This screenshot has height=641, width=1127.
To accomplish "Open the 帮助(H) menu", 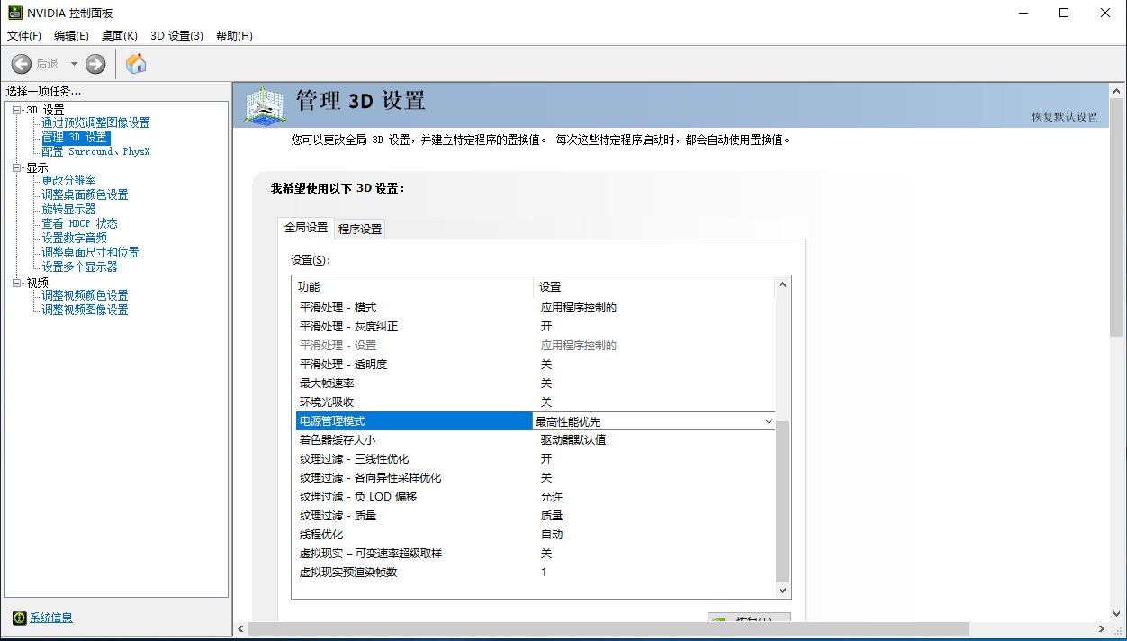I will coord(234,36).
